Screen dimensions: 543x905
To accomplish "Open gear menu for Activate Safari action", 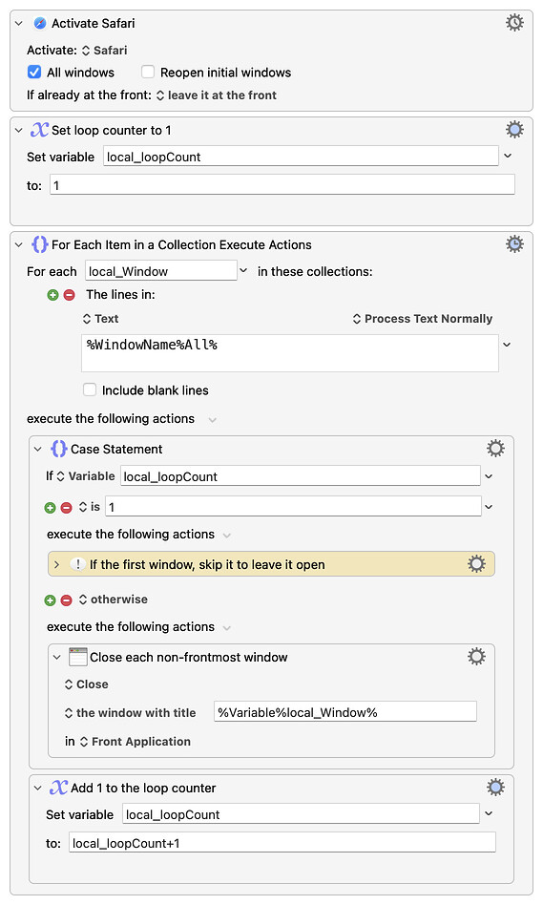I will coord(514,23).
